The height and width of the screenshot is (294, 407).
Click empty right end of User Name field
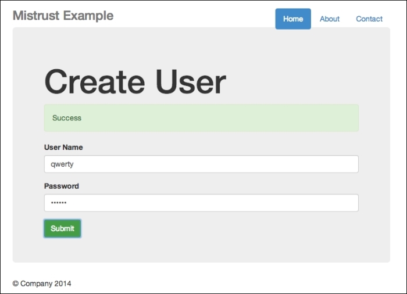tap(337, 164)
